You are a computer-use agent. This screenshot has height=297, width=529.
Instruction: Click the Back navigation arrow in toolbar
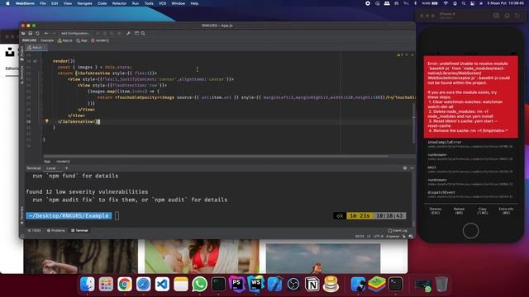[x=46, y=33]
